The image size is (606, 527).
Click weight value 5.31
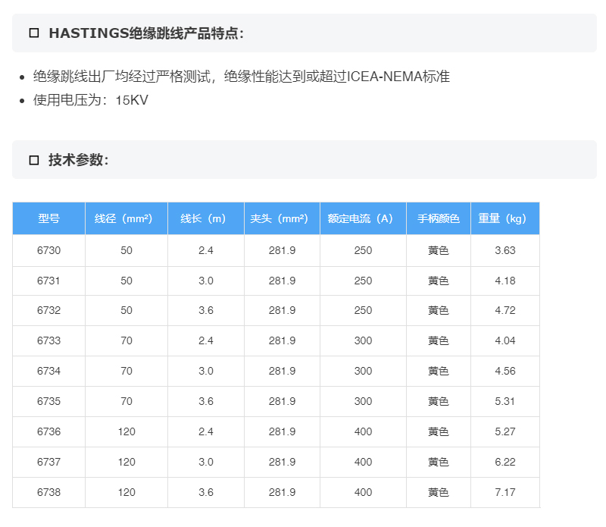[x=505, y=401]
